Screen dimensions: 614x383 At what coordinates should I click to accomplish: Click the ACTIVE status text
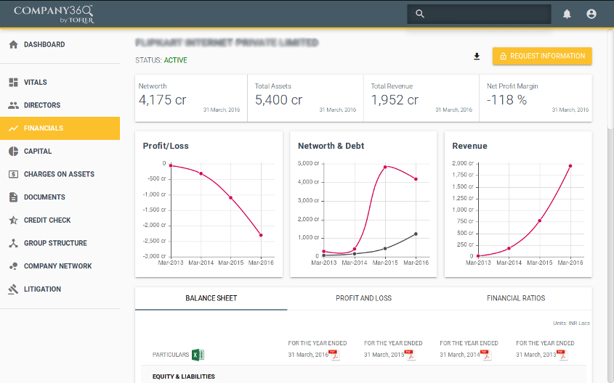(175, 60)
